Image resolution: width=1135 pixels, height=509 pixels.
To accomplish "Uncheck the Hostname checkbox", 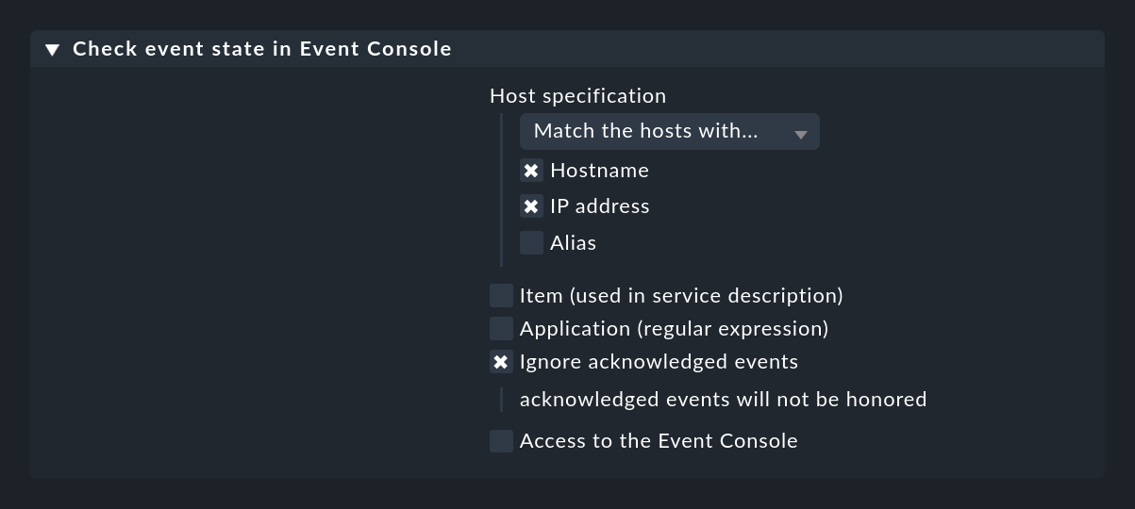I will pyautogui.click(x=531, y=171).
